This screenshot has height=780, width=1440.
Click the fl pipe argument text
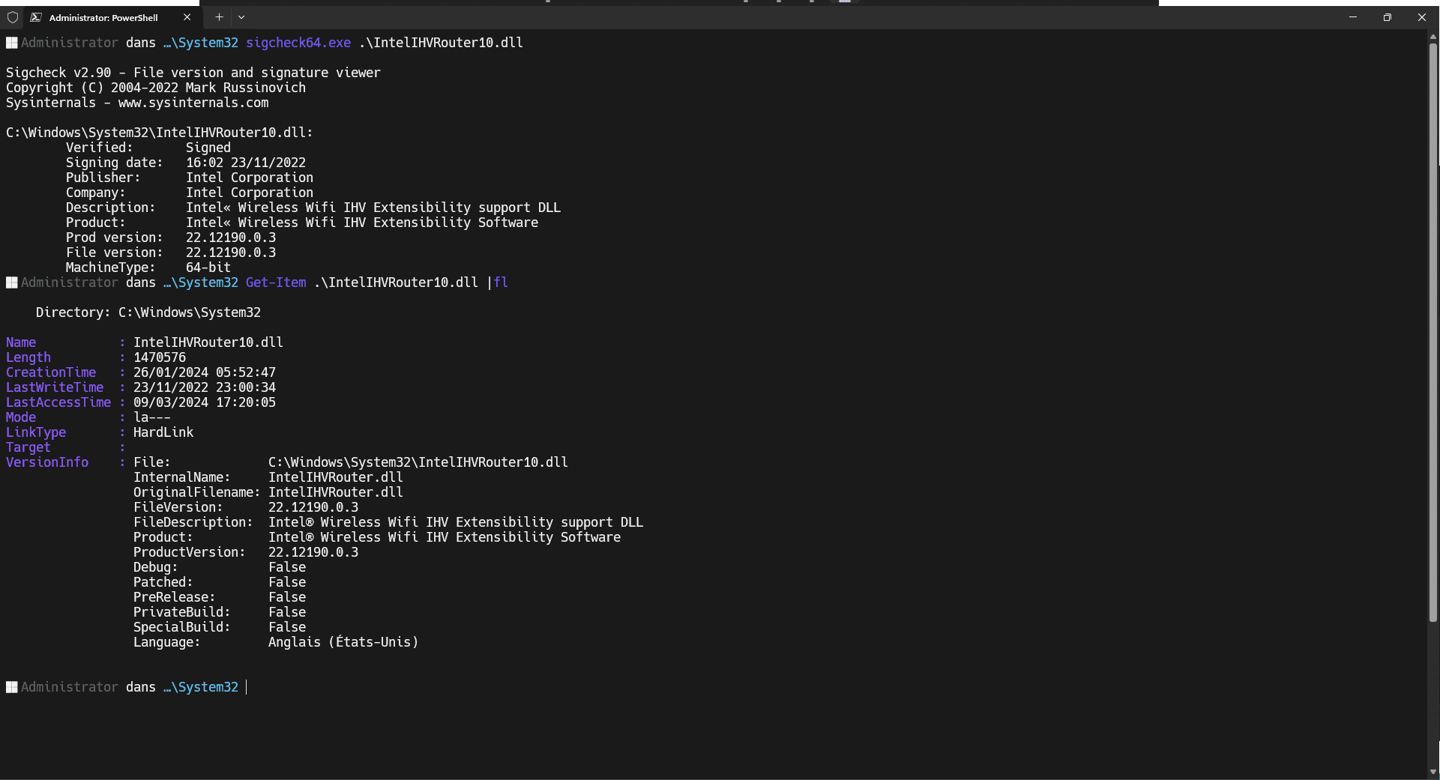pos(501,282)
